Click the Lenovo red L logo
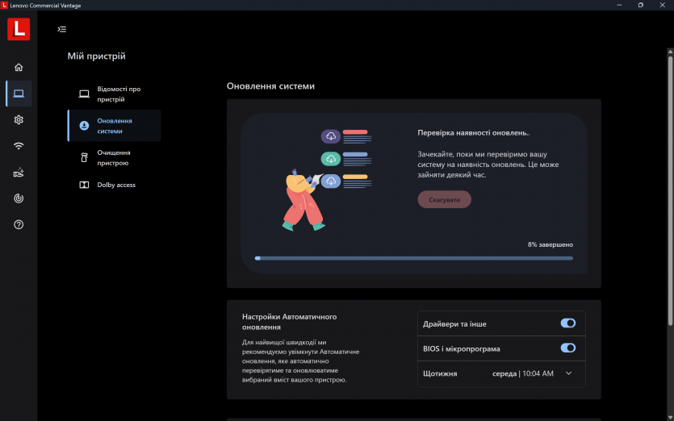 coord(19,30)
